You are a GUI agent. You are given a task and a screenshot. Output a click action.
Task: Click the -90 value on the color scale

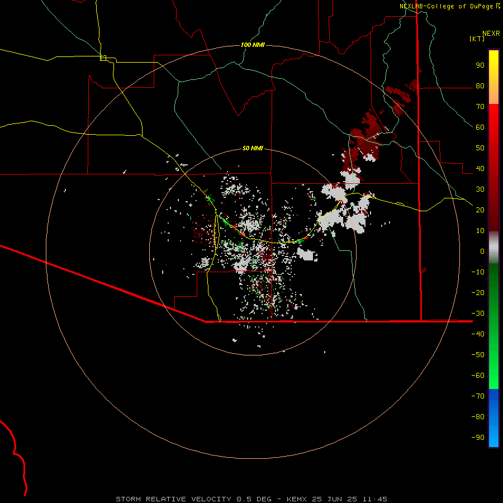click(x=478, y=438)
